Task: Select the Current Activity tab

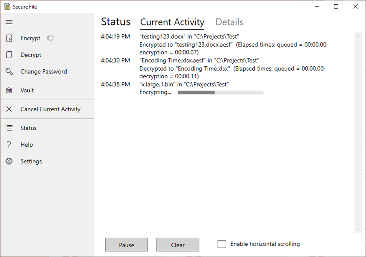Action: click(172, 22)
